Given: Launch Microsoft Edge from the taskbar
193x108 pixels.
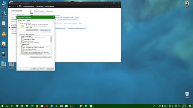Looking at the screenshot, I should (32, 106).
